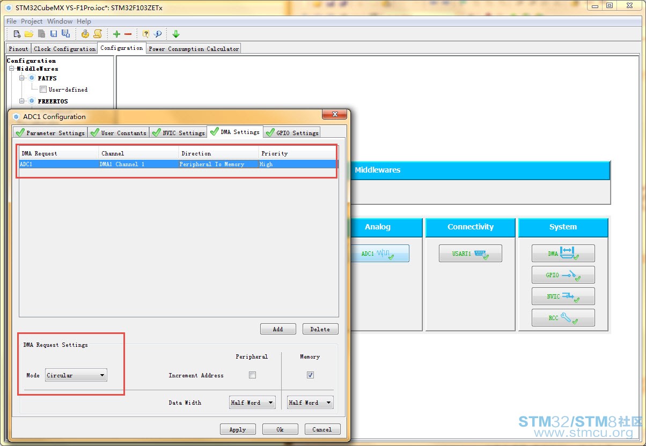Screen dimensions: 646x446
Task: Click the Open Project folder icon
Action: point(29,34)
